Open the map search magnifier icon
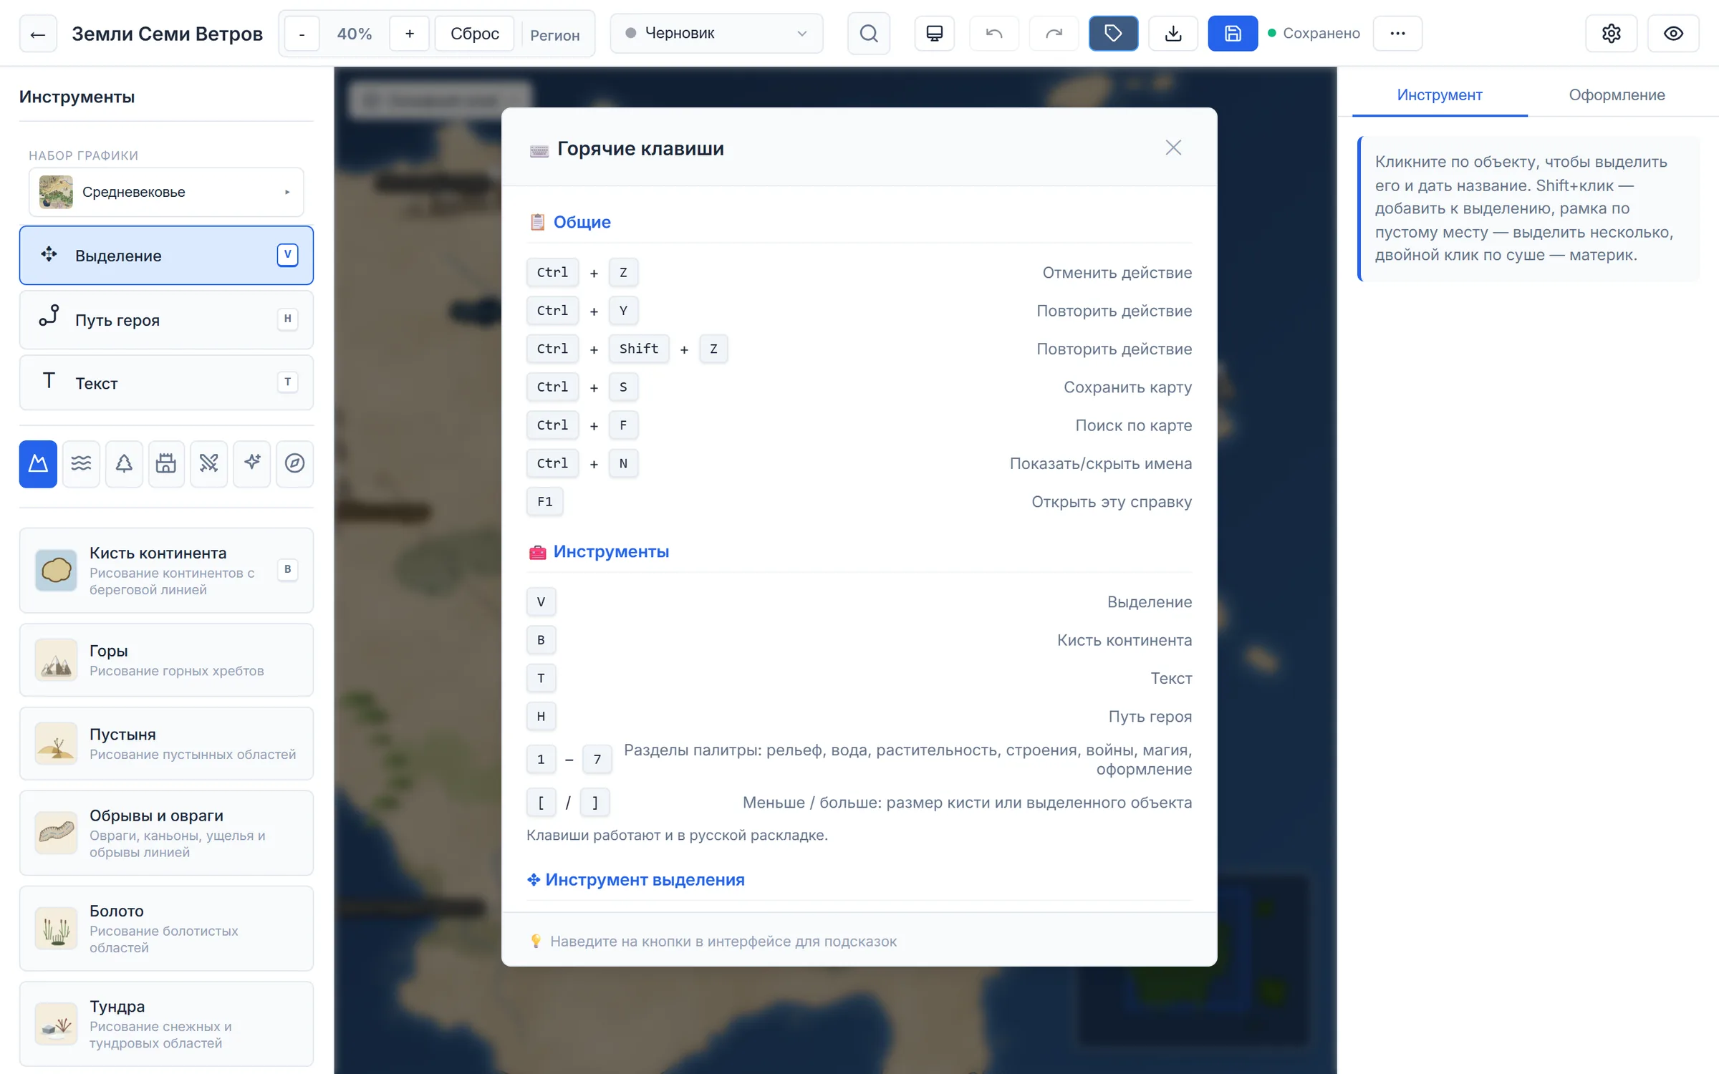 pos(868,34)
